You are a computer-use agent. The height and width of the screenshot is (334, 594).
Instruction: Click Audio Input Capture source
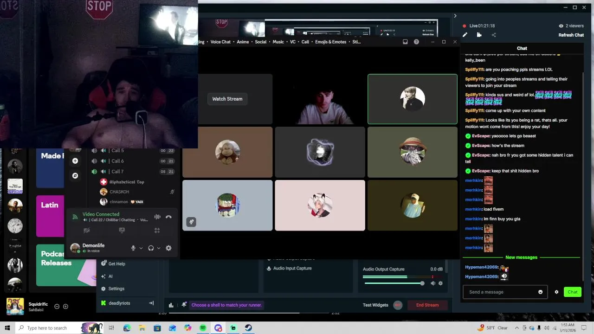tap(292, 268)
